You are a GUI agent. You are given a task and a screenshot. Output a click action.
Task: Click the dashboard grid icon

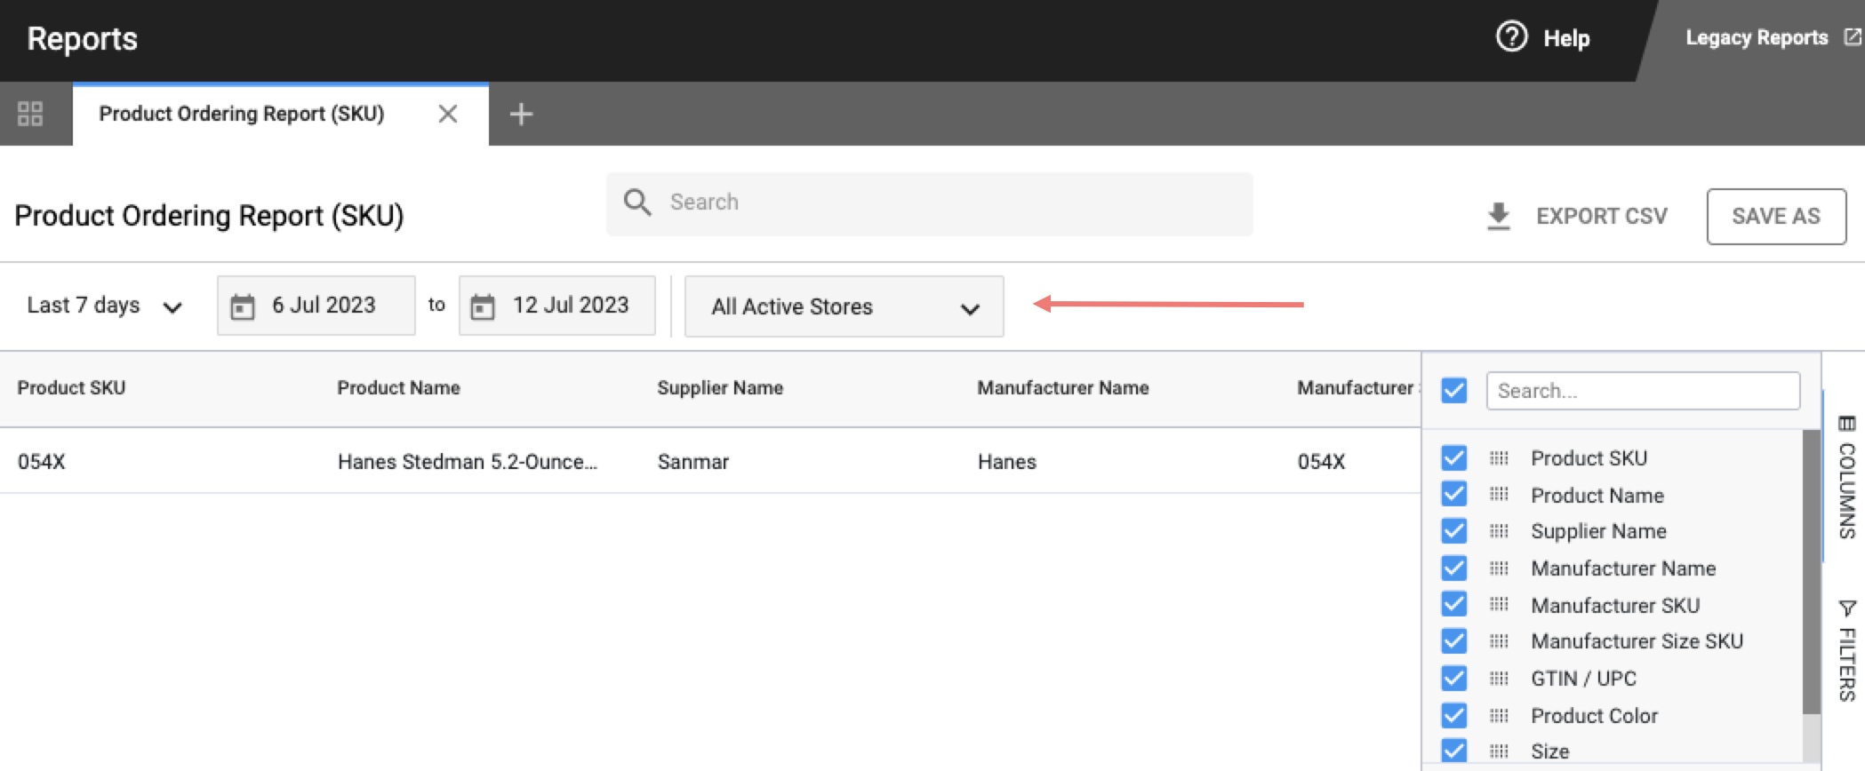tap(30, 114)
